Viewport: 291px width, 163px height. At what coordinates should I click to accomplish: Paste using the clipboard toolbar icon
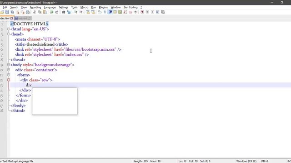pos(45,12)
